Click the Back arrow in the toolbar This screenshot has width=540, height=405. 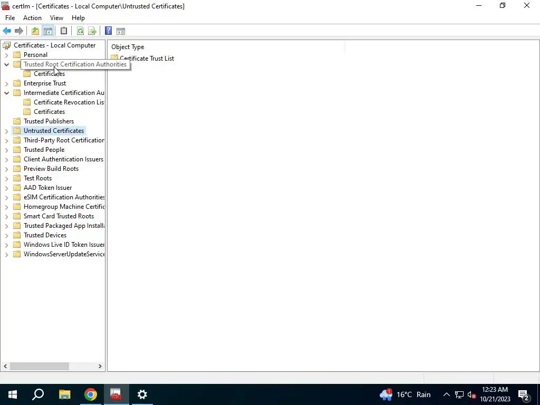(7, 31)
